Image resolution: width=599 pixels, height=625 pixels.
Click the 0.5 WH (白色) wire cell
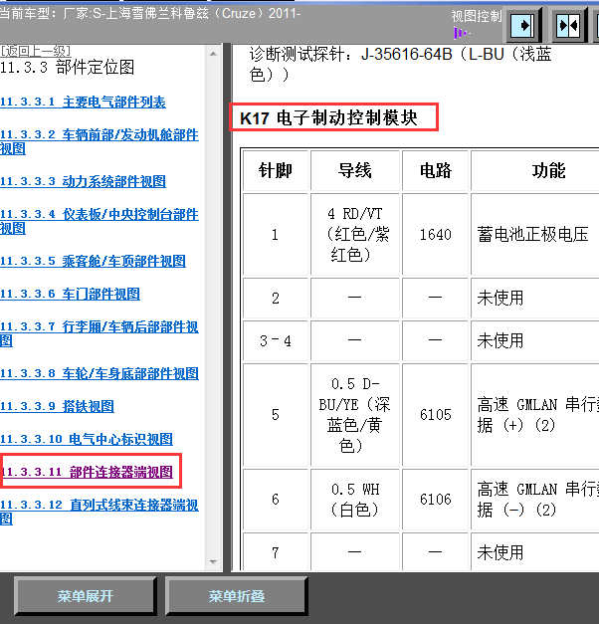(354, 499)
